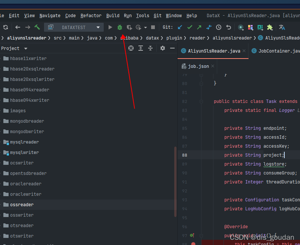The image size is (300, 245).
Task: Run DATAXTEST with the play button
Action: [x=110, y=27]
